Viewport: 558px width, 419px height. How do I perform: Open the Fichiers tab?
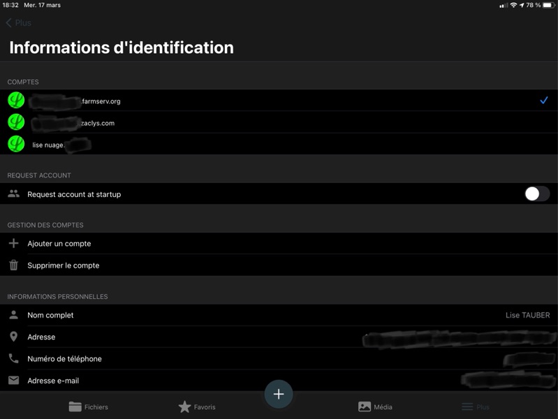89,406
